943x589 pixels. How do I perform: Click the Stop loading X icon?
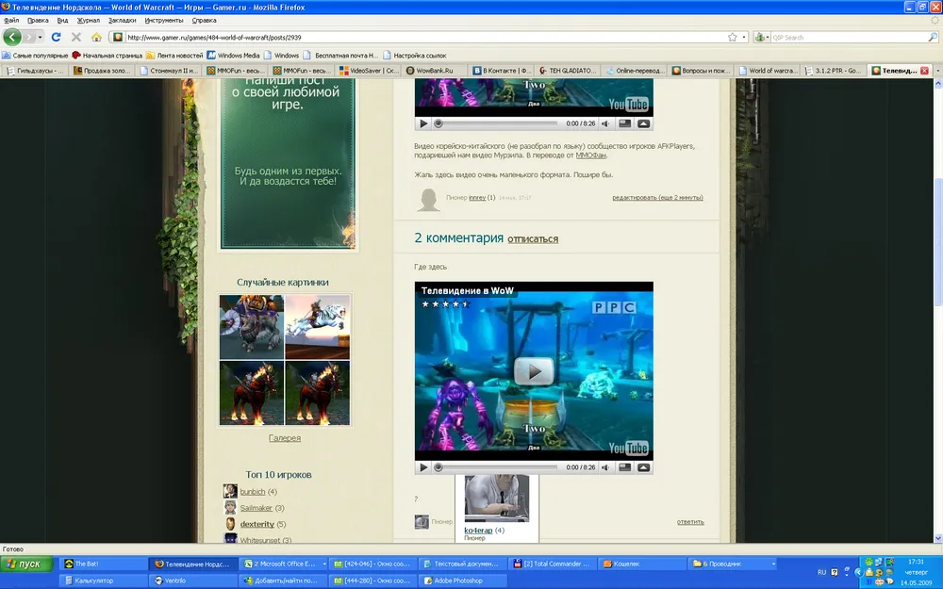click(x=76, y=37)
